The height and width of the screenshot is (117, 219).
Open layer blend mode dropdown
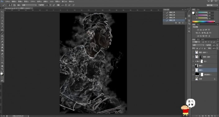[x=198, y=45]
